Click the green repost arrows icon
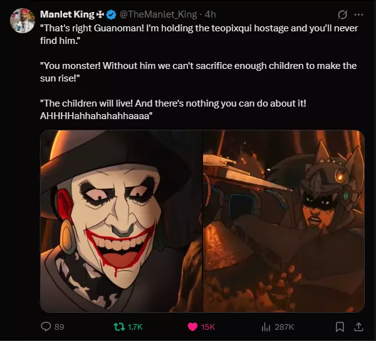This screenshot has height=341, width=376. point(119,327)
